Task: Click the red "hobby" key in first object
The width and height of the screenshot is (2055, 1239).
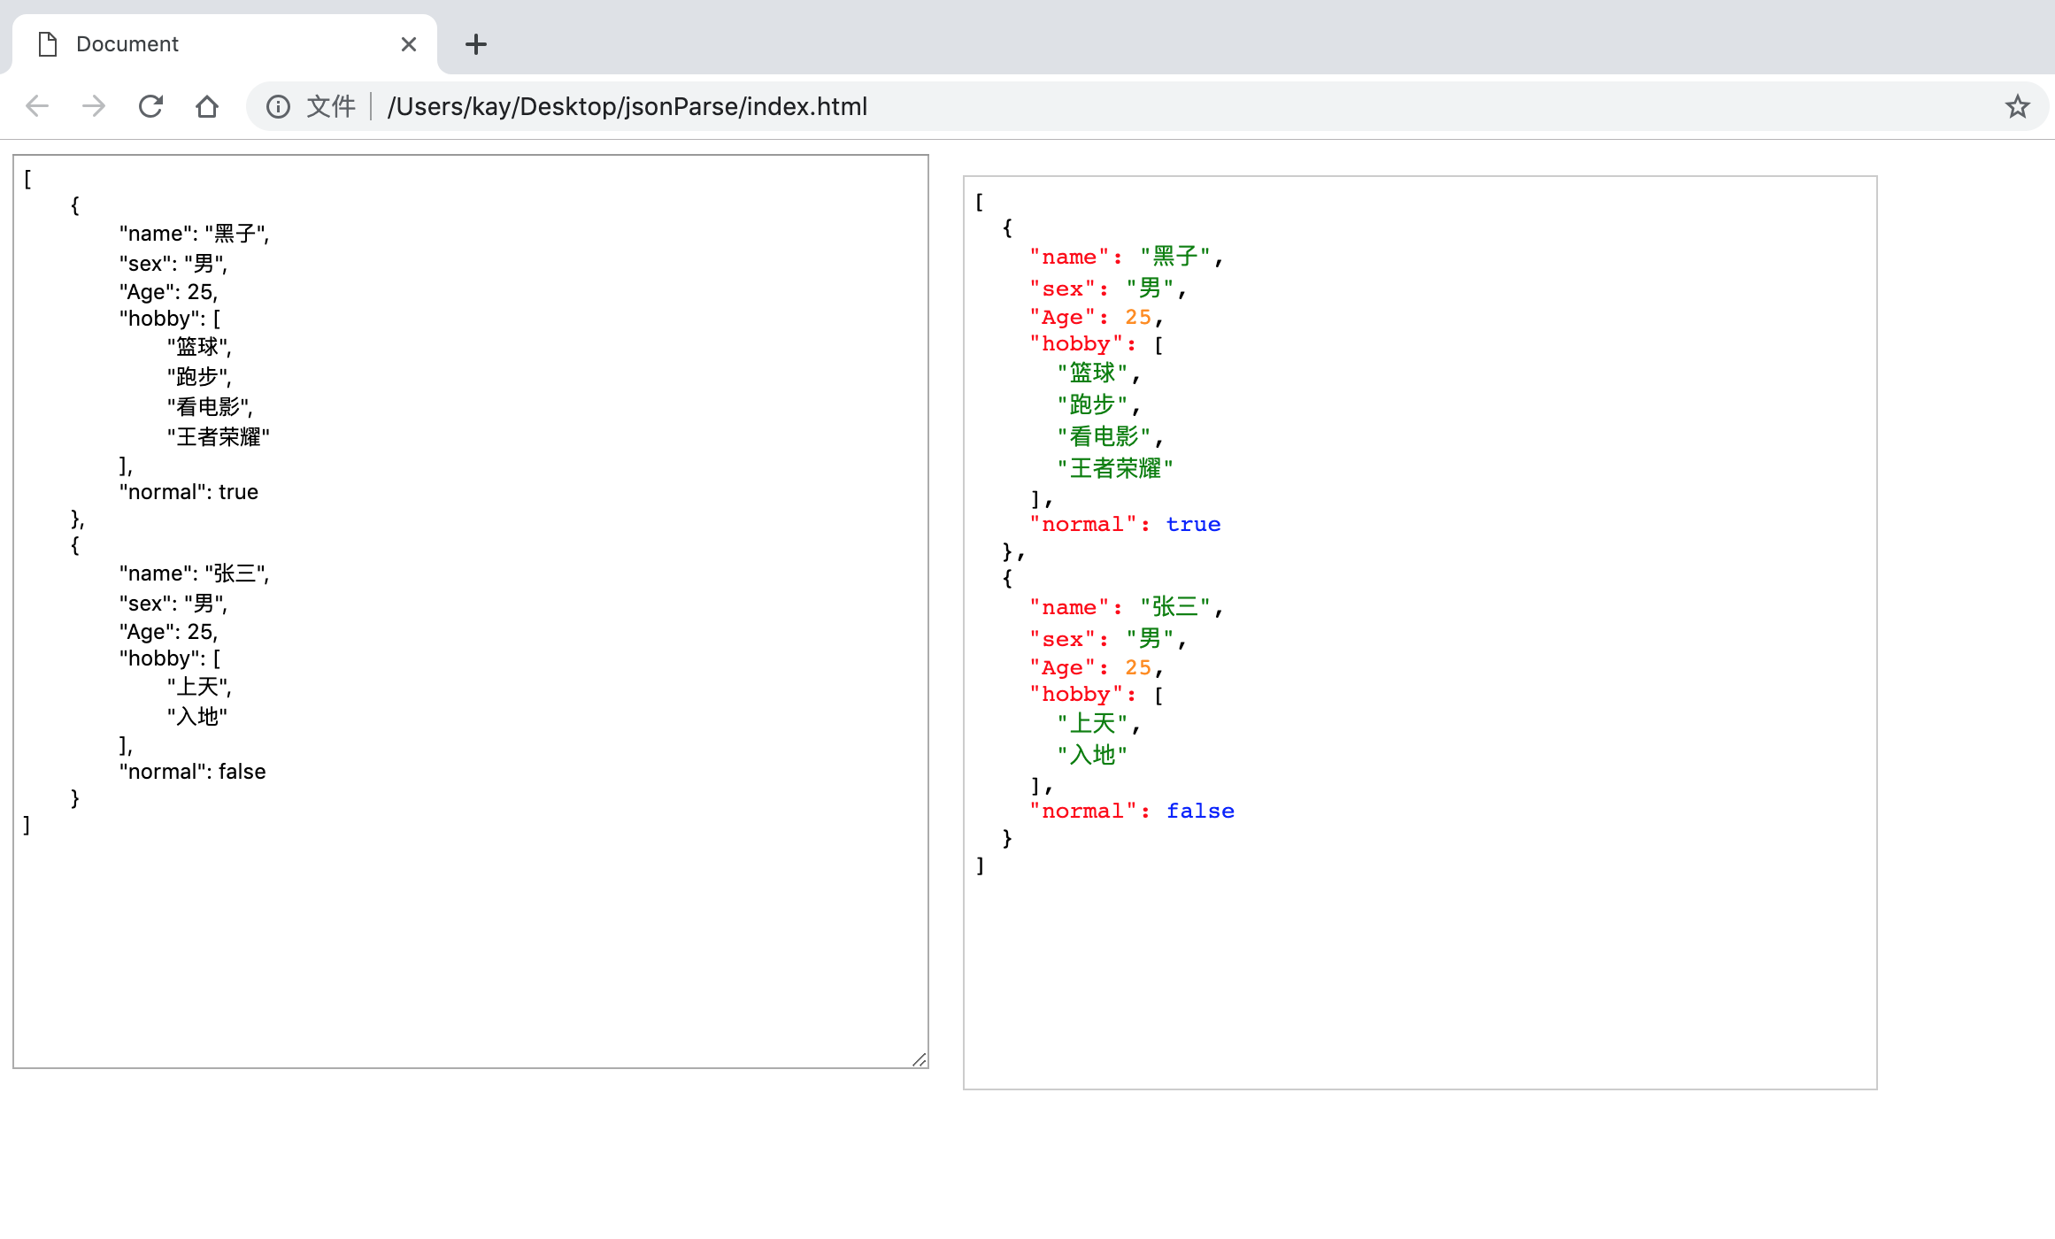Action: tap(1075, 344)
